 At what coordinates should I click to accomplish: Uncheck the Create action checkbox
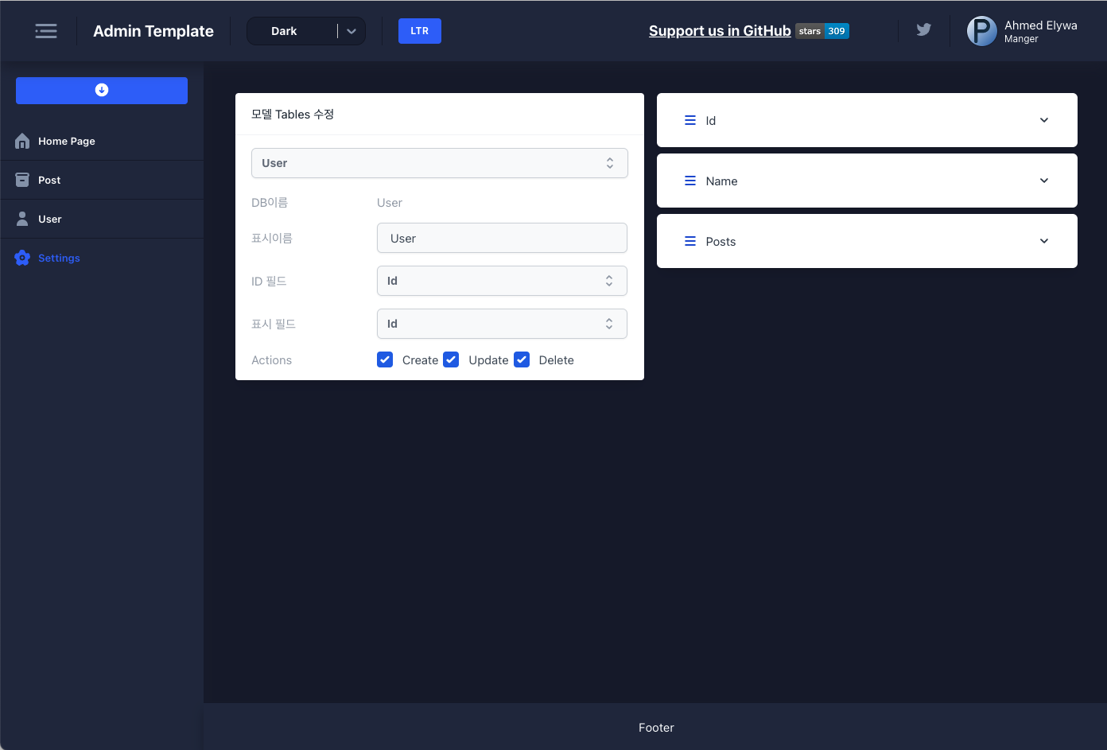tap(385, 359)
